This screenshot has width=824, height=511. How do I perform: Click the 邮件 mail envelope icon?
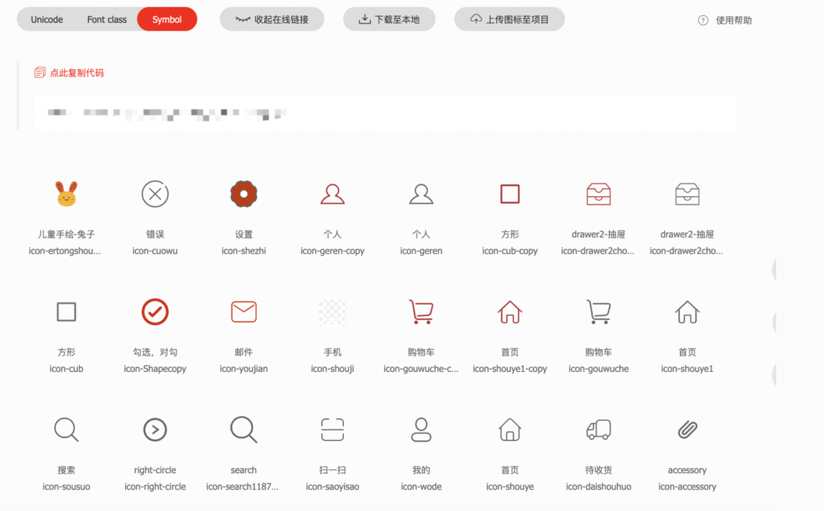click(x=243, y=311)
